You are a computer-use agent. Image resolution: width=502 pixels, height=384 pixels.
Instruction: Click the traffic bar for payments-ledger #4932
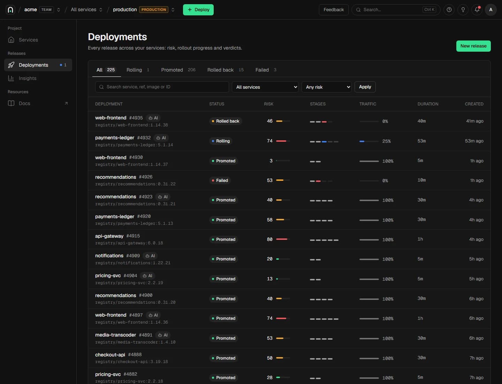[369, 141]
